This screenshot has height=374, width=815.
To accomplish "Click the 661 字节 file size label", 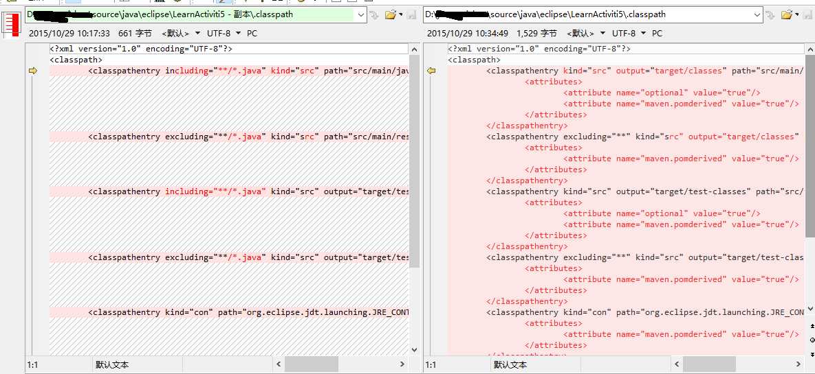I will (135, 33).
